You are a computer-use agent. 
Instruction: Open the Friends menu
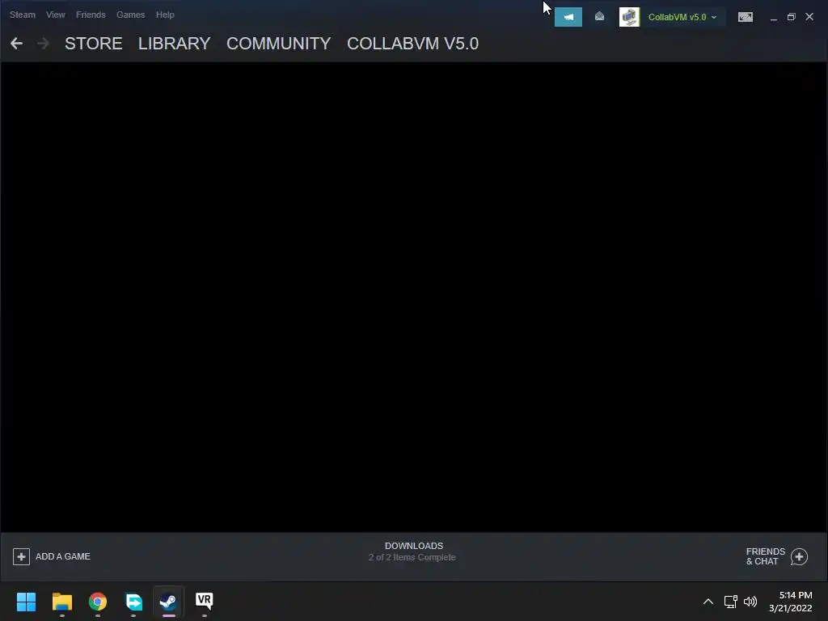coord(91,15)
